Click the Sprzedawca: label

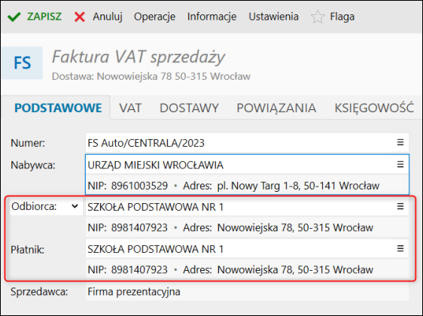[39, 292]
